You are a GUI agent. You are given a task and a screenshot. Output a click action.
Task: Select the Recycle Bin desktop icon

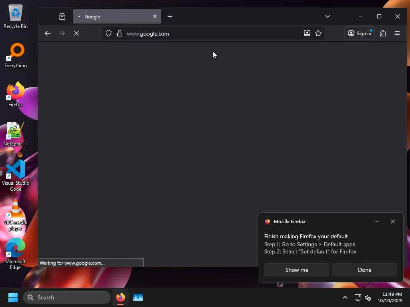16,16
